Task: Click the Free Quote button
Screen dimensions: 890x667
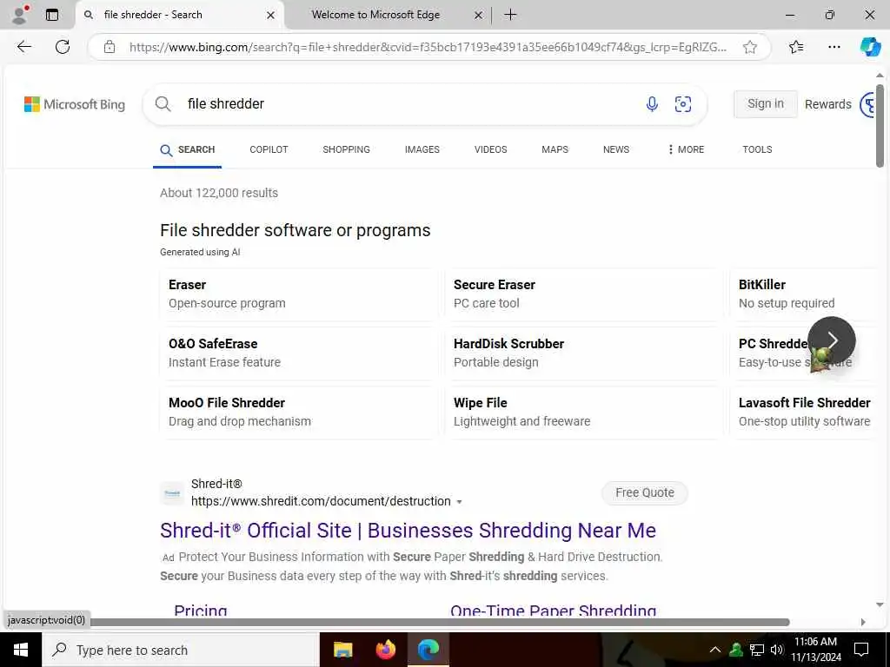Action: [x=645, y=493]
